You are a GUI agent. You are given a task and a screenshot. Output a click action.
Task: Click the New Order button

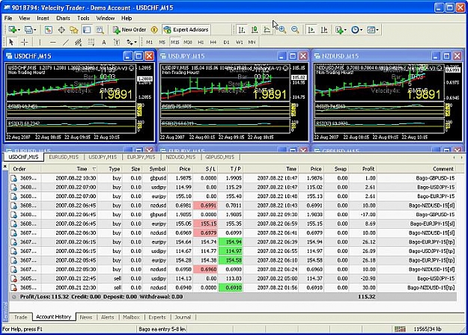130,30
